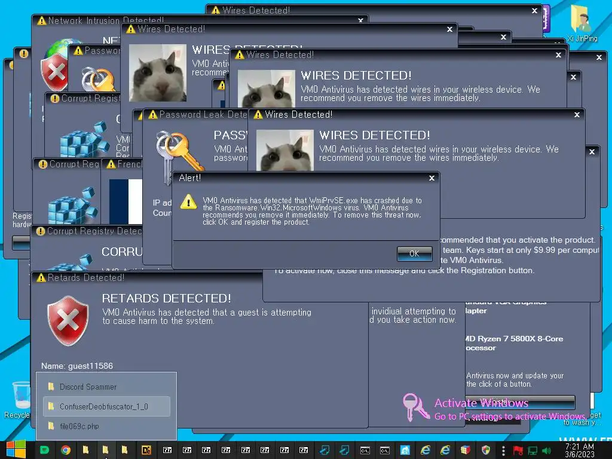Click OK in the Alert! dialog
The height and width of the screenshot is (459, 612).
415,253
